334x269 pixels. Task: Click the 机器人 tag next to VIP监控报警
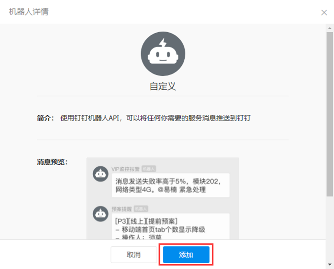149,169
